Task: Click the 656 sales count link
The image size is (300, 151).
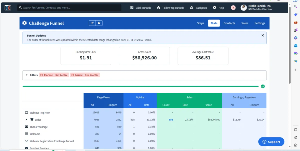Action: tap(171, 120)
